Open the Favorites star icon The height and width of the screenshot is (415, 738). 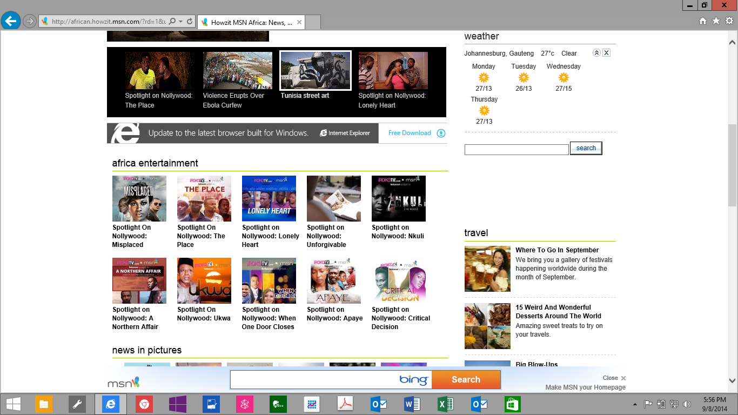coord(716,21)
